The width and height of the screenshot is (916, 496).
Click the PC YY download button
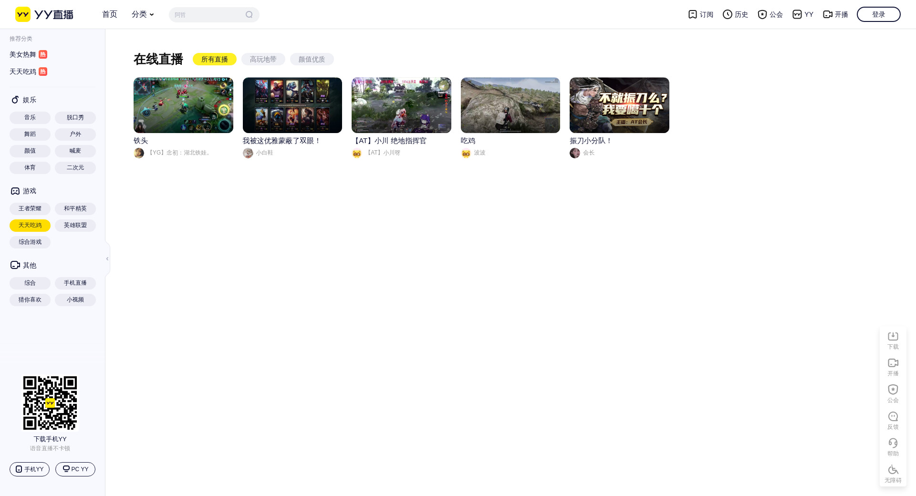click(x=75, y=469)
